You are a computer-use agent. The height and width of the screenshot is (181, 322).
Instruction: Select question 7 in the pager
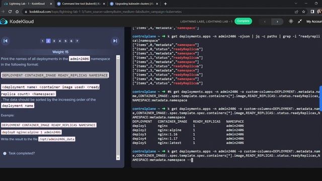pos(77,41)
